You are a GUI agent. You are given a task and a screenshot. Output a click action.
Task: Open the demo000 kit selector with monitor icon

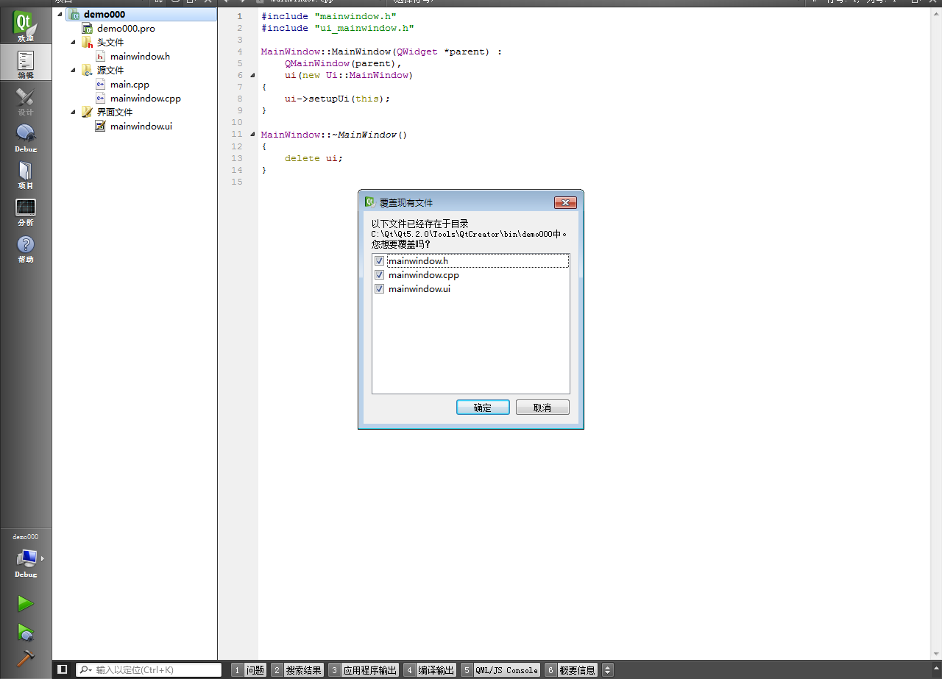26,558
